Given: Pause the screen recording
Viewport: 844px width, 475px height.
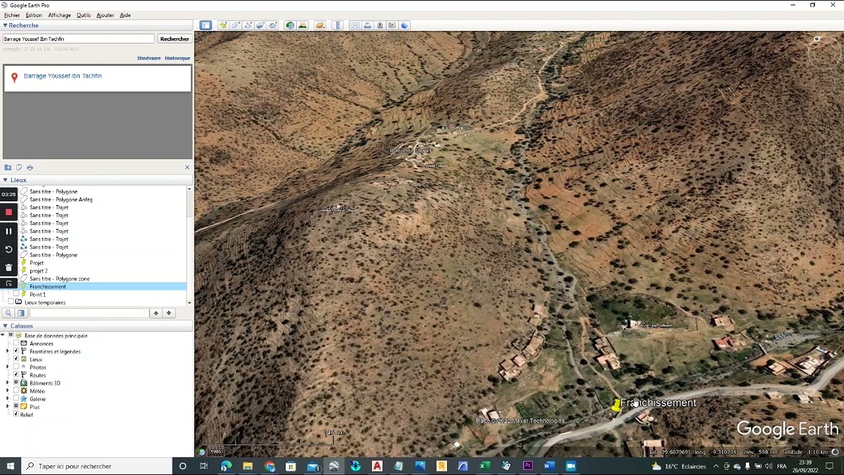Looking at the screenshot, I should click(9, 231).
